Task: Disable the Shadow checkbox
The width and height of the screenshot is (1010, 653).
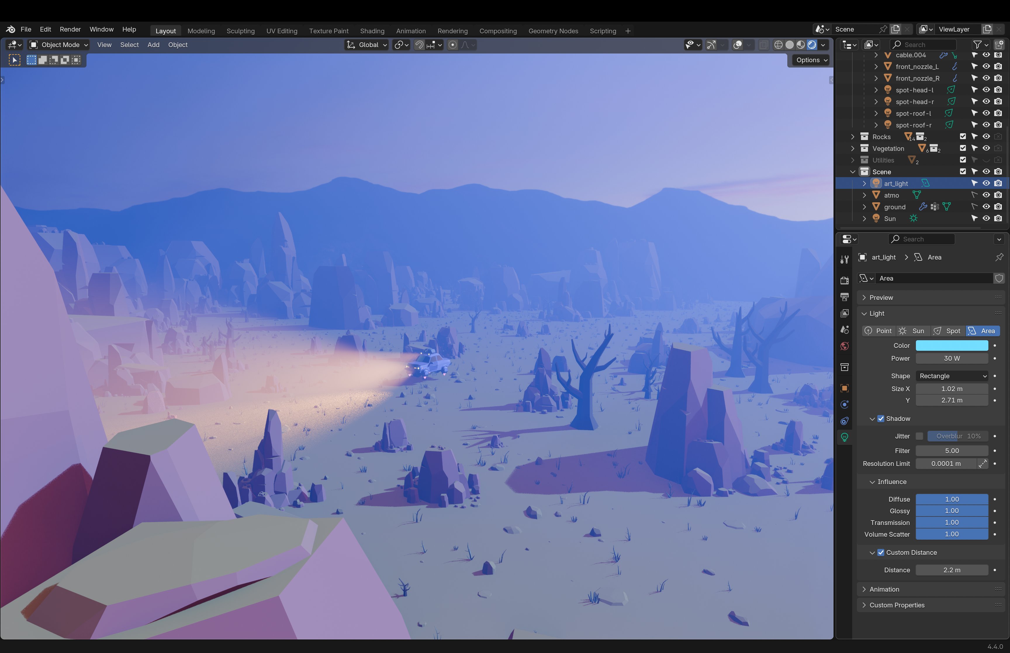Action: 881,419
